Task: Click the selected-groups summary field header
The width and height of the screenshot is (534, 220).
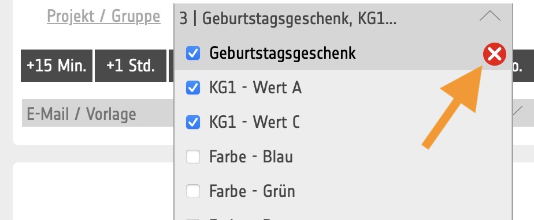Action: click(x=343, y=17)
